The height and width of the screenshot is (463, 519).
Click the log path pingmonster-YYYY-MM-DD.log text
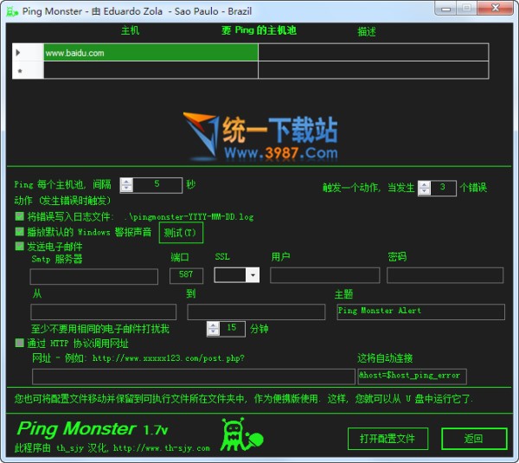[189, 217]
